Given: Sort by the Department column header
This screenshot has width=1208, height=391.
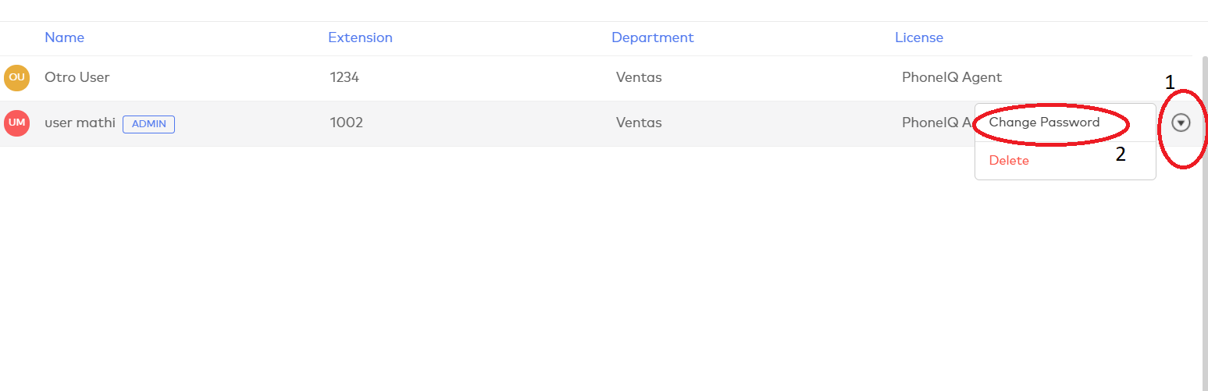Looking at the screenshot, I should pyautogui.click(x=652, y=37).
